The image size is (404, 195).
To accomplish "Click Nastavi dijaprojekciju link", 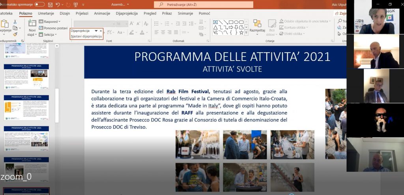I will [x=86, y=36].
